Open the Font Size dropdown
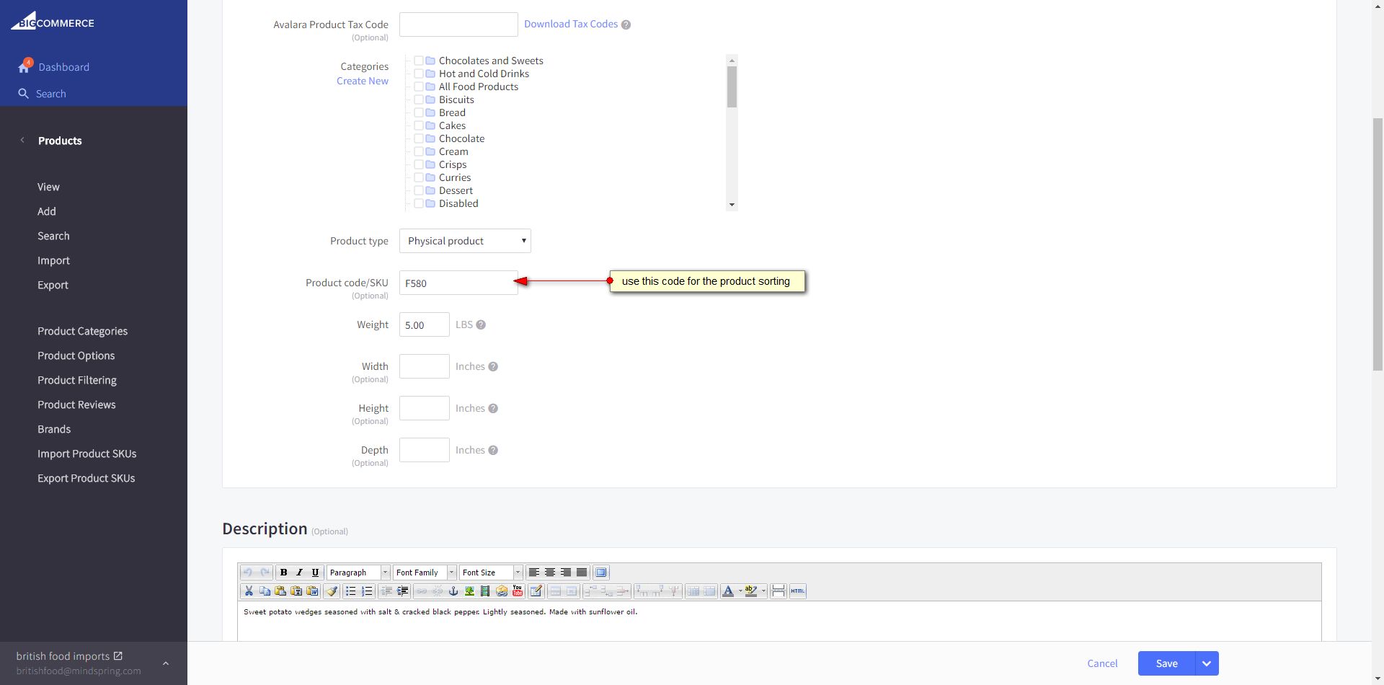 click(491, 573)
